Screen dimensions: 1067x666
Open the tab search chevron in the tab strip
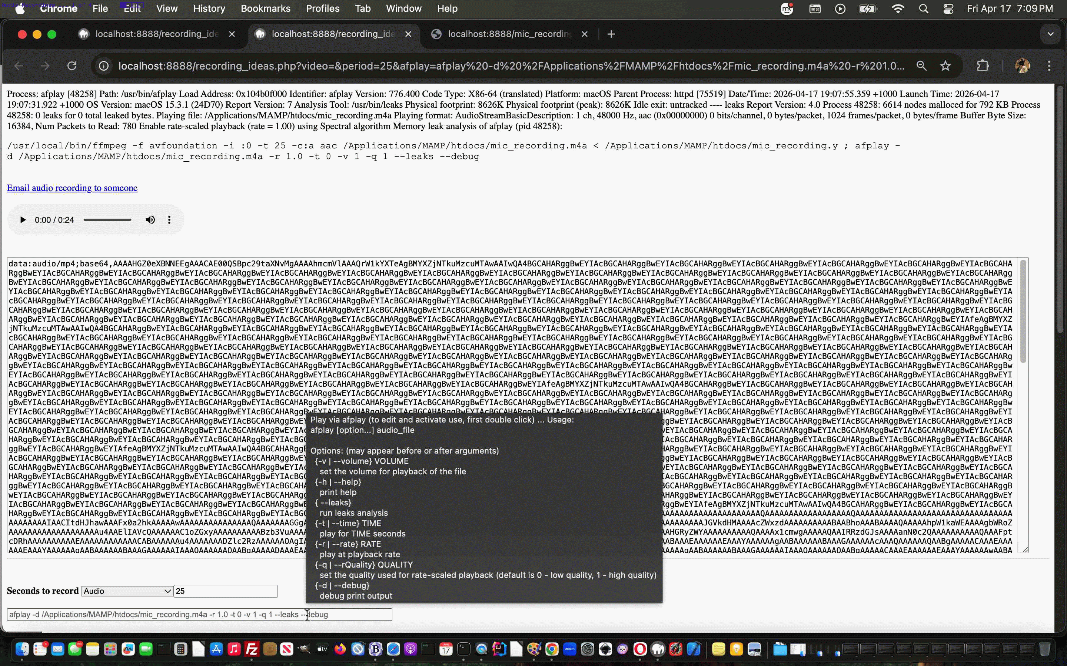click(1050, 34)
